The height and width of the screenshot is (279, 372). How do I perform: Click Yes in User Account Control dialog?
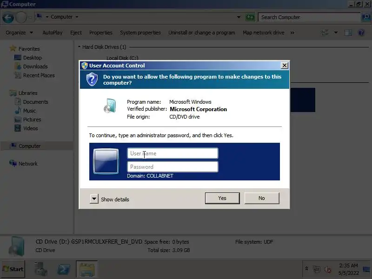[222, 198]
